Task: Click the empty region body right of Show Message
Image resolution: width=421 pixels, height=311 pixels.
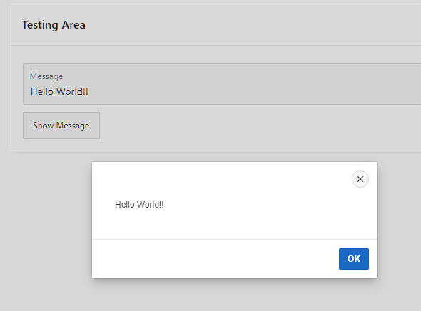Action: pos(260,126)
